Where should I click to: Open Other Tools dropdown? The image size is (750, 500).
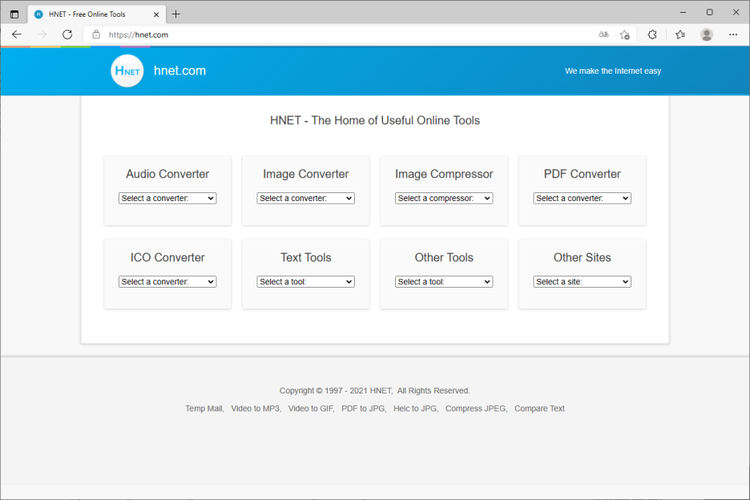[444, 282]
